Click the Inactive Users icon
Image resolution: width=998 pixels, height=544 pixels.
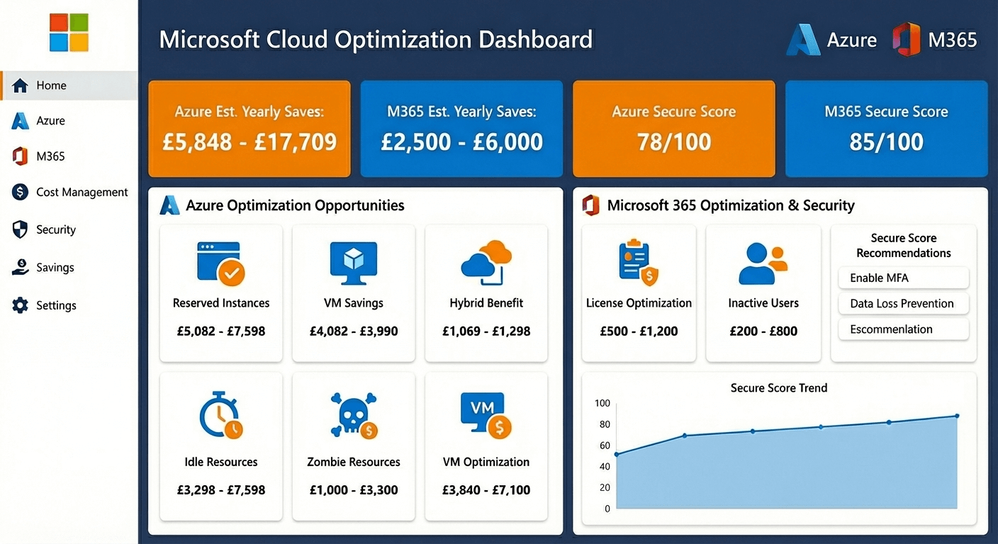tap(763, 263)
